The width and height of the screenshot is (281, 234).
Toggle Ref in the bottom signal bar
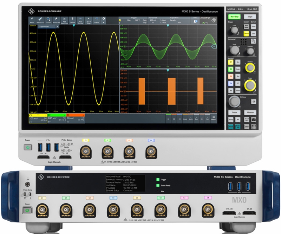click(202, 118)
